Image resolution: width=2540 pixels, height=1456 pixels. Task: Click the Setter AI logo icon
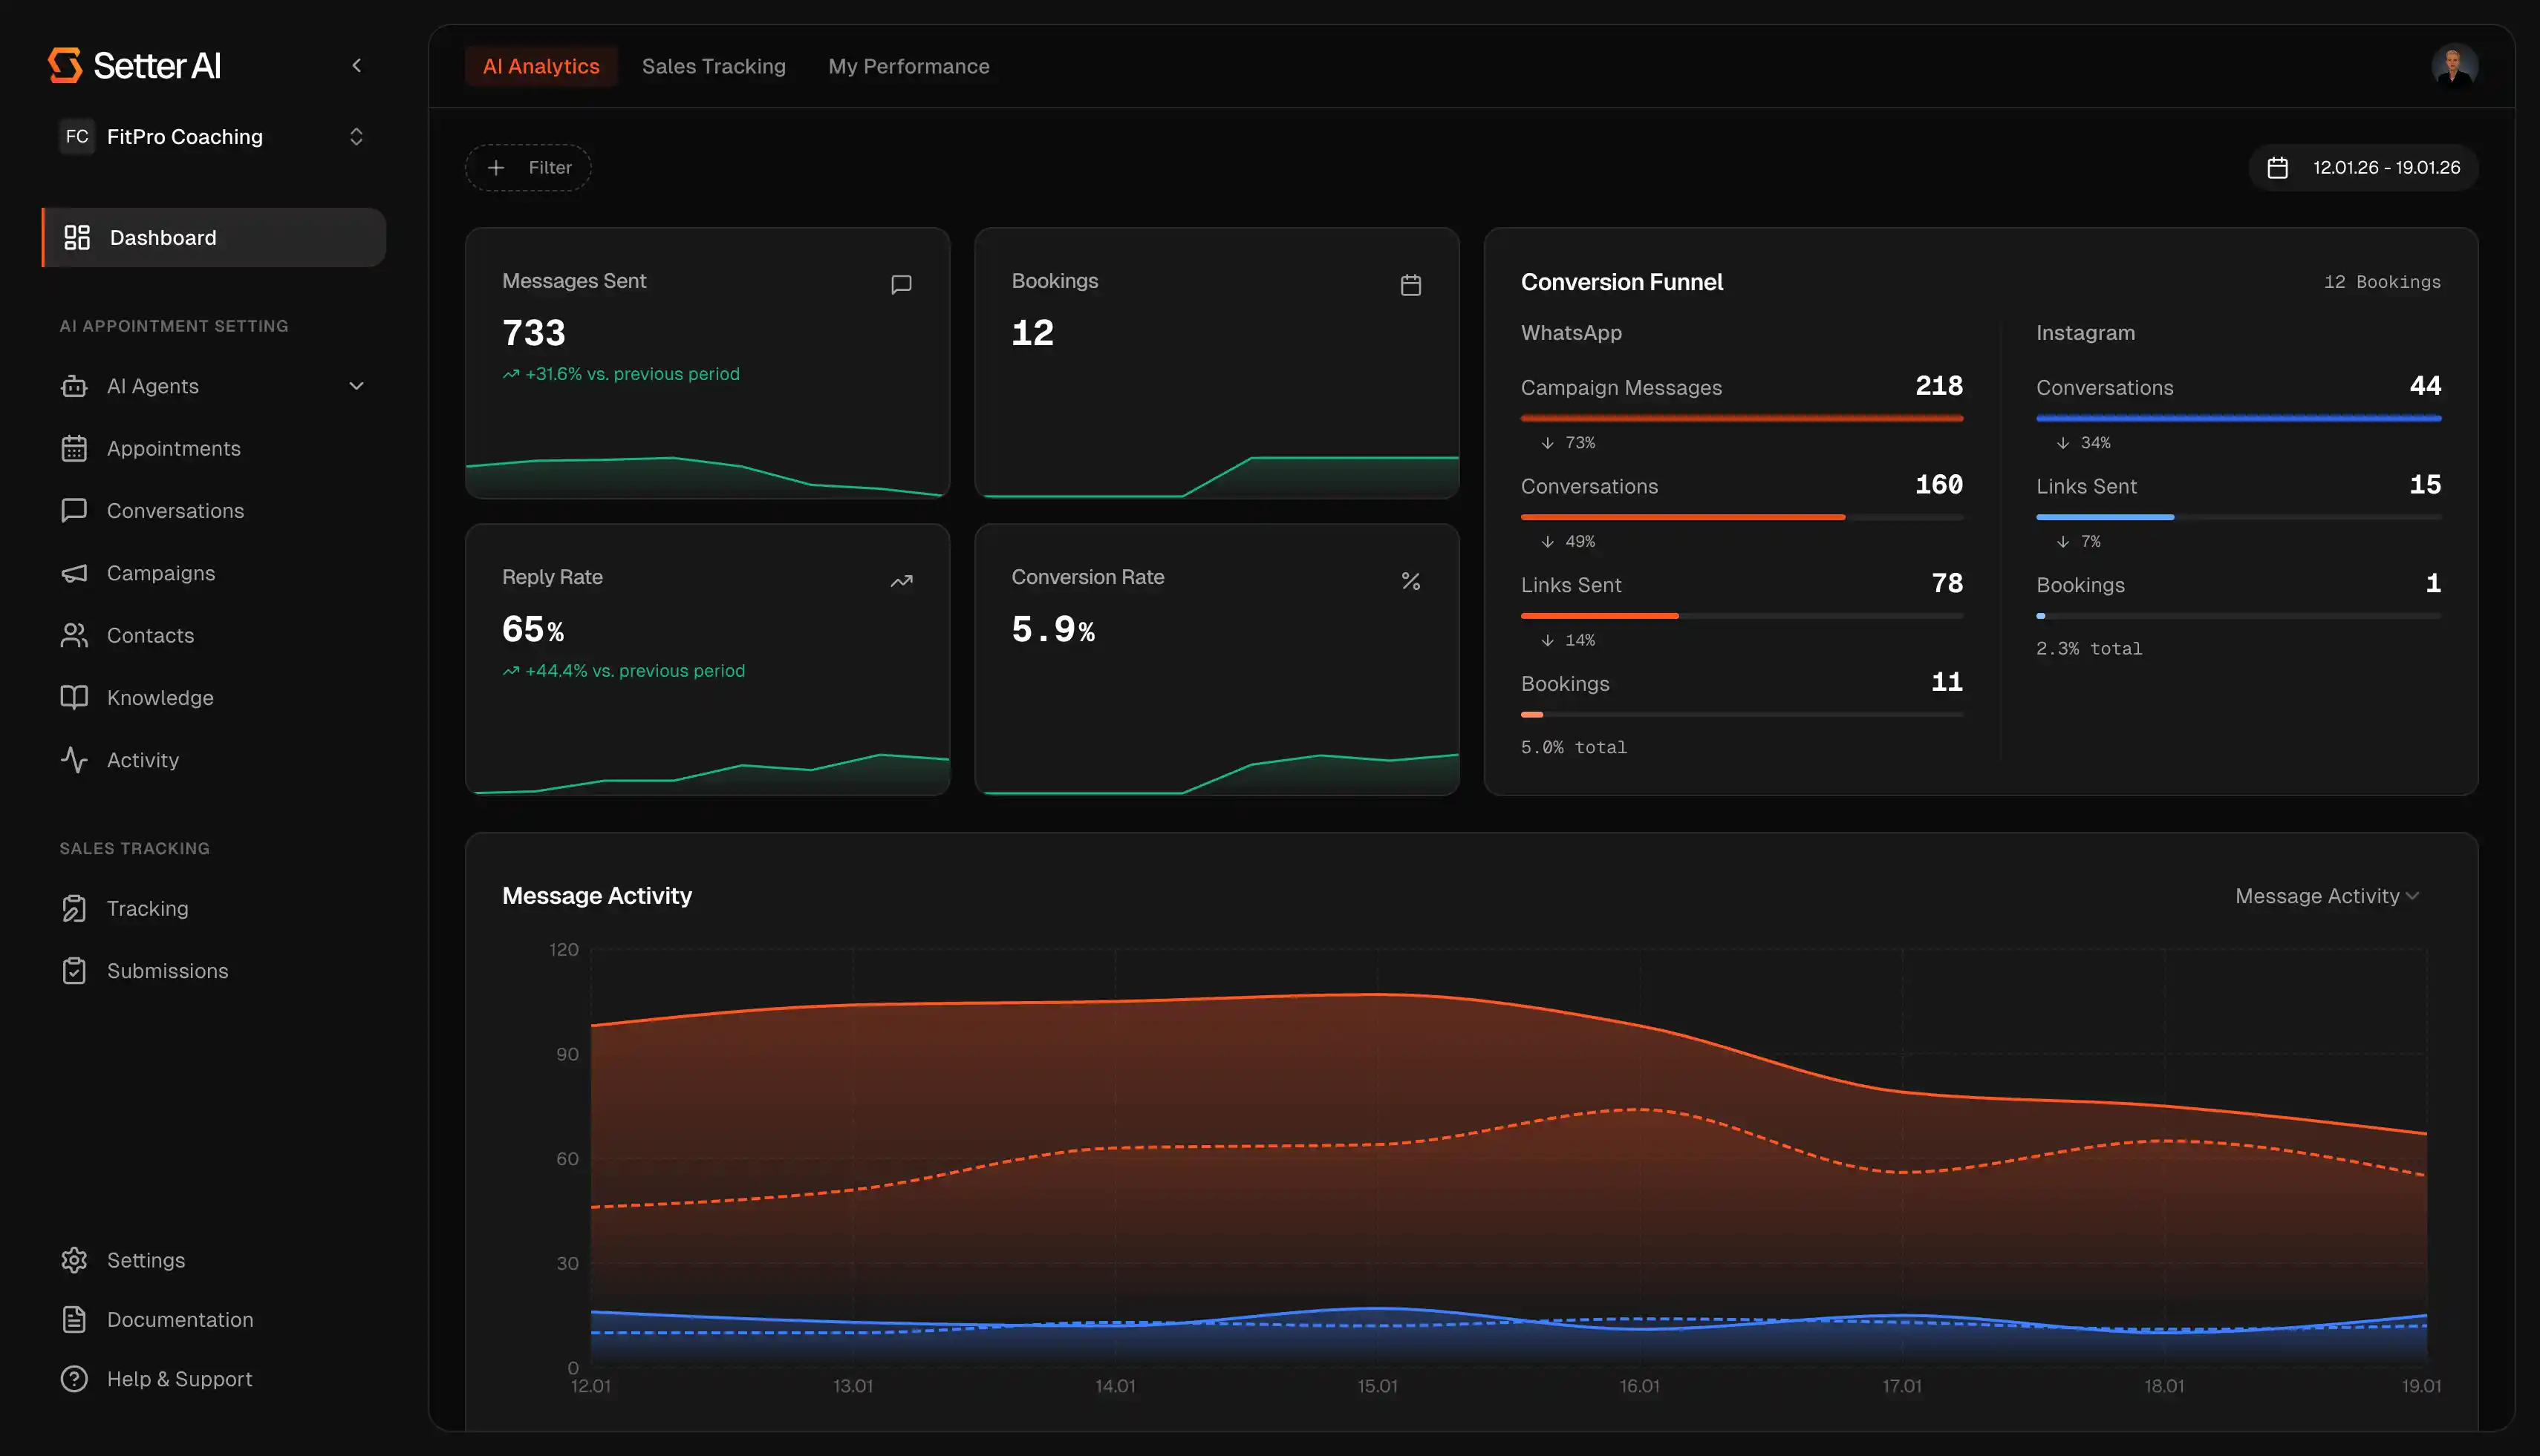pos(65,65)
